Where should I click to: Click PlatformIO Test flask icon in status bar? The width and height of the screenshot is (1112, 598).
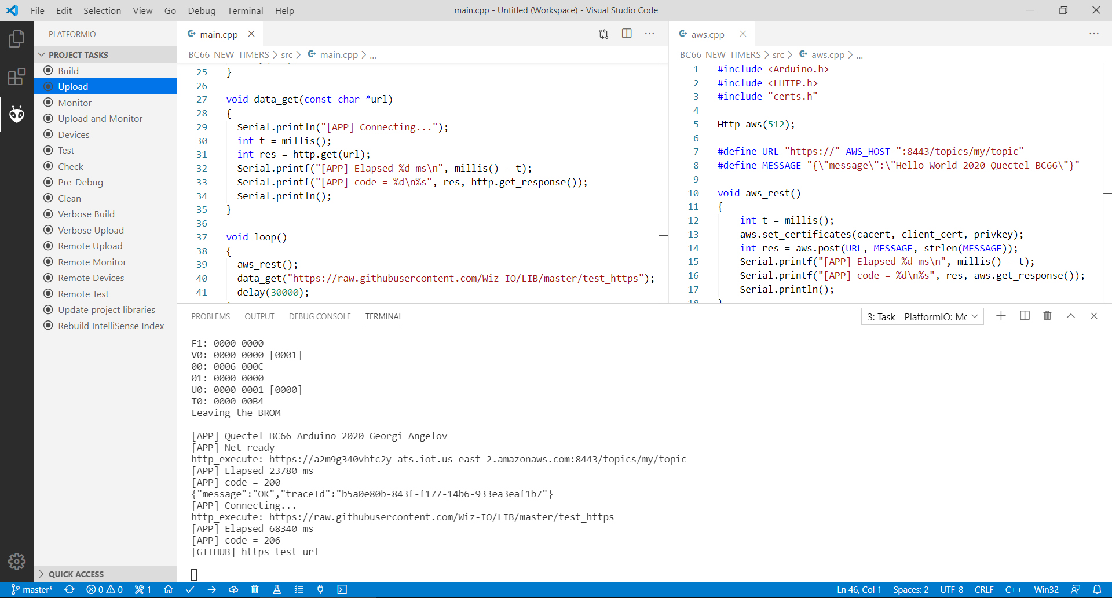coord(277,589)
